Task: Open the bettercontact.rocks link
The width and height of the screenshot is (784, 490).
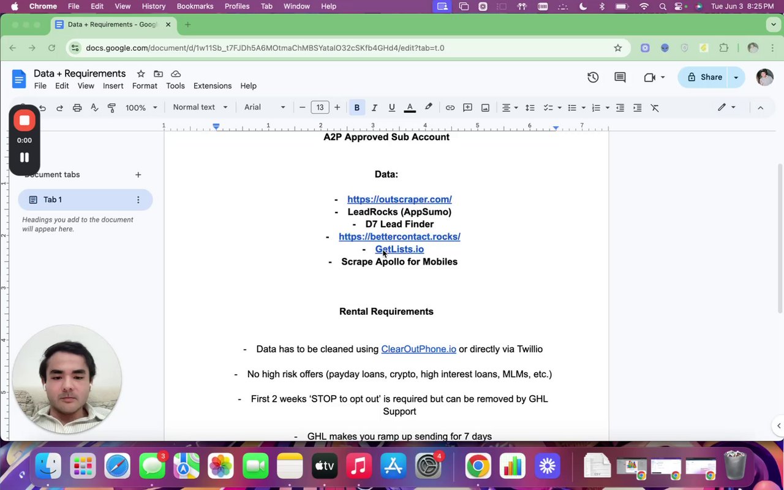Action: pyautogui.click(x=399, y=236)
